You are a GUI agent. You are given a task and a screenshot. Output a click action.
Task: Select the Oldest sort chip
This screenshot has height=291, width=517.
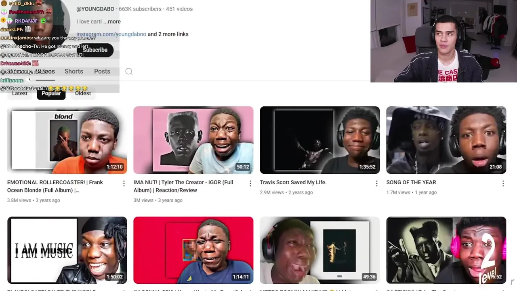tap(83, 93)
